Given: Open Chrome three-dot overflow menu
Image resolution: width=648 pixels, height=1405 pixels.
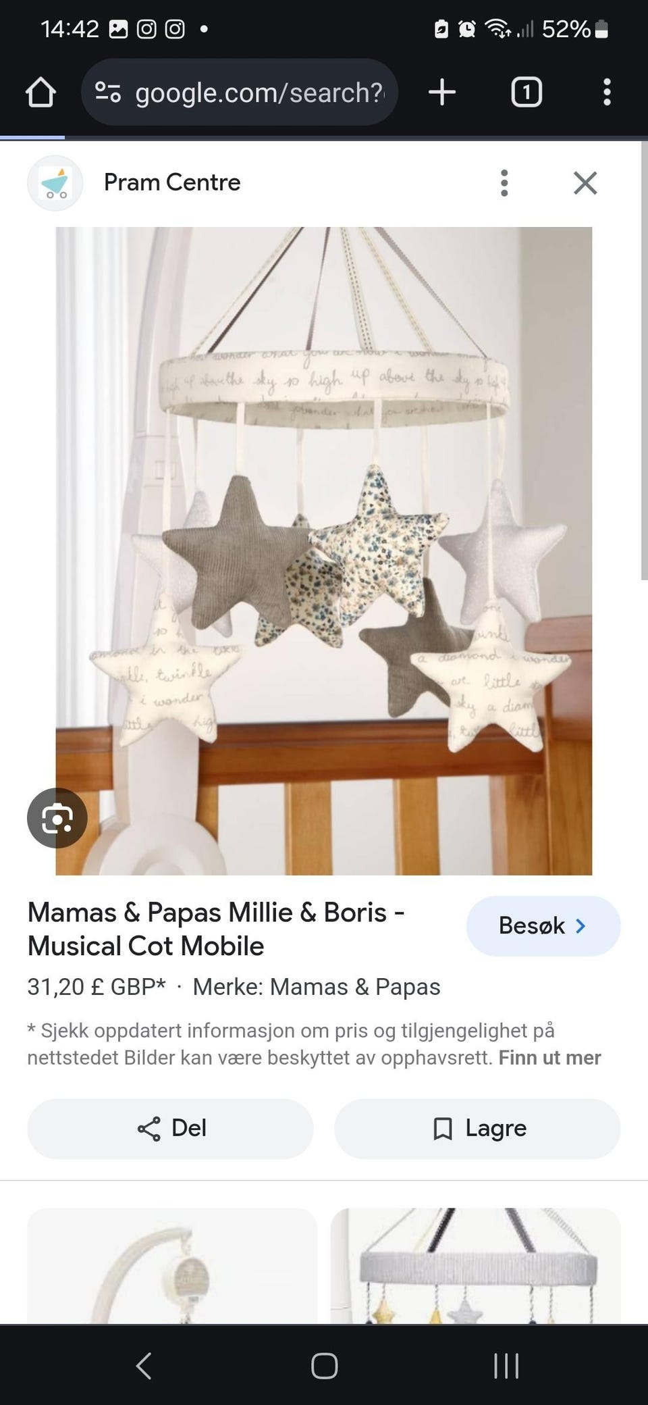Looking at the screenshot, I should [x=607, y=92].
